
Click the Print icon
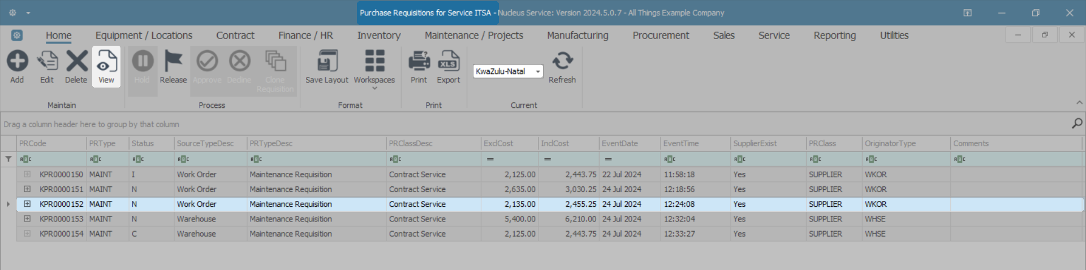coord(419,61)
